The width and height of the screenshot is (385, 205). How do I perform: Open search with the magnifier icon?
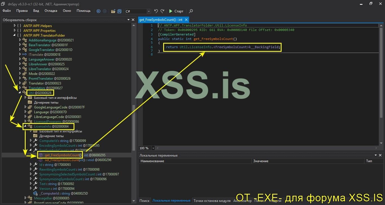191,11
